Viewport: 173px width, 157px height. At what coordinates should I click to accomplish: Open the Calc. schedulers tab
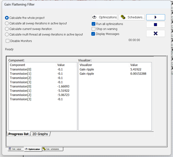coord(53,149)
